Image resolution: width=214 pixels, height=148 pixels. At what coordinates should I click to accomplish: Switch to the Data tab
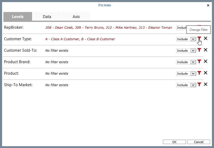point(47,16)
